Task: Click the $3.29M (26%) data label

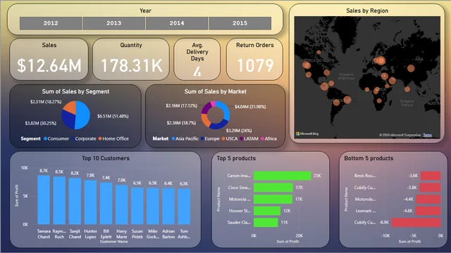Action: [239, 131]
